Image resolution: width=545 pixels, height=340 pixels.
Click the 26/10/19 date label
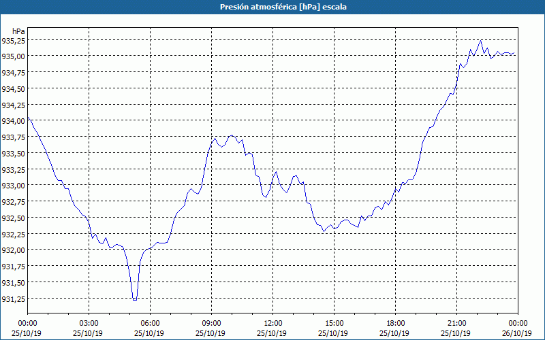pos(518,333)
